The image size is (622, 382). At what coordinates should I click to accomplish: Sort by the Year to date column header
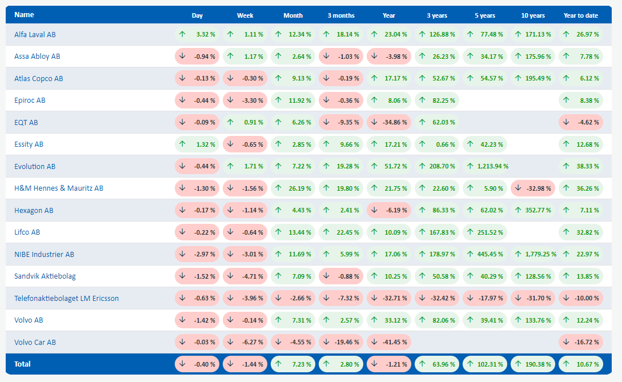(x=581, y=15)
